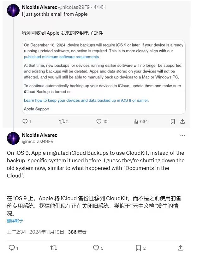The height and width of the screenshot is (255, 197).
Task: Retweet the first tweet with email
Action: pos(62,121)
